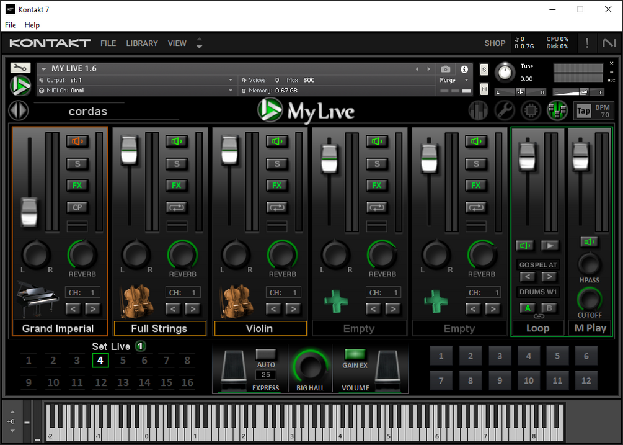Toggle the M Play speaker mute

point(590,242)
